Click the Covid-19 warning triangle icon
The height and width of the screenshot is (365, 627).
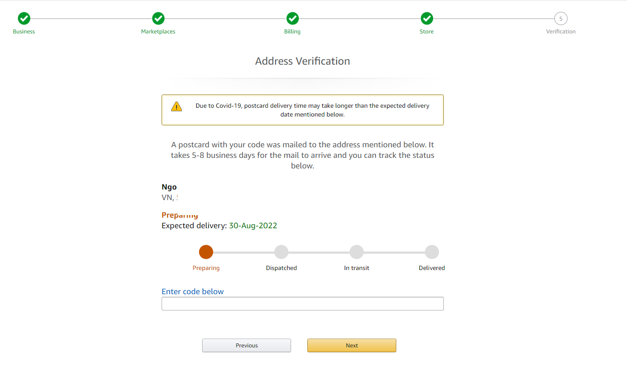pyautogui.click(x=177, y=106)
